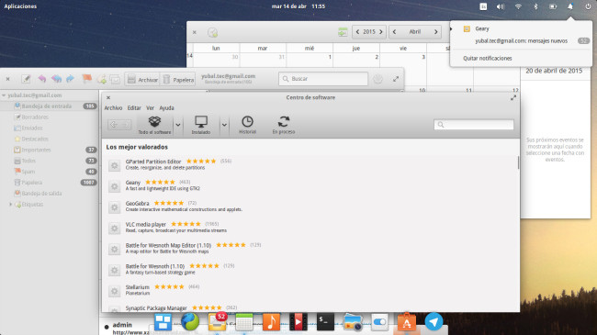The width and height of the screenshot is (597, 335).
Task: Open the mail dock icon with 52 badge
Action: (x=218, y=321)
